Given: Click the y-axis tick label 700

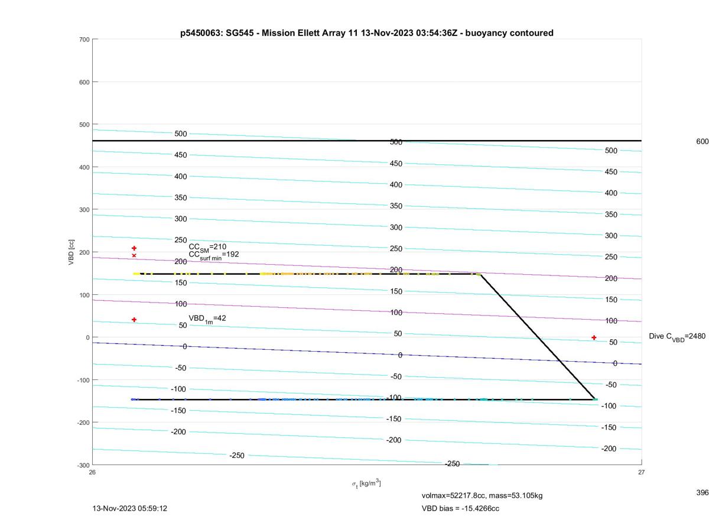Looking at the screenshot, I should (x=84, y=40).
